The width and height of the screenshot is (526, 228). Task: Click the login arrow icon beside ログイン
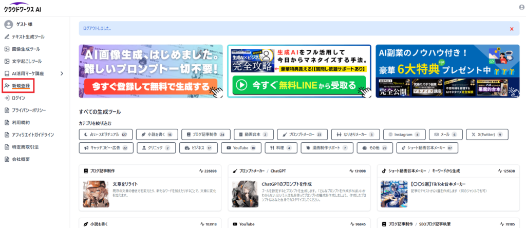(x=7, y=98)
